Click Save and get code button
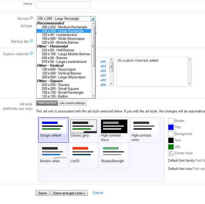 [x=69, y=193]
